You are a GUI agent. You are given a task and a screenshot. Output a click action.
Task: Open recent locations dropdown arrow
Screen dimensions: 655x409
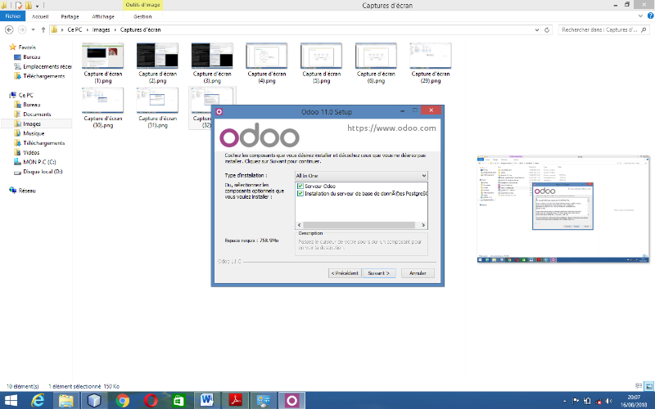tap(33, 29)
